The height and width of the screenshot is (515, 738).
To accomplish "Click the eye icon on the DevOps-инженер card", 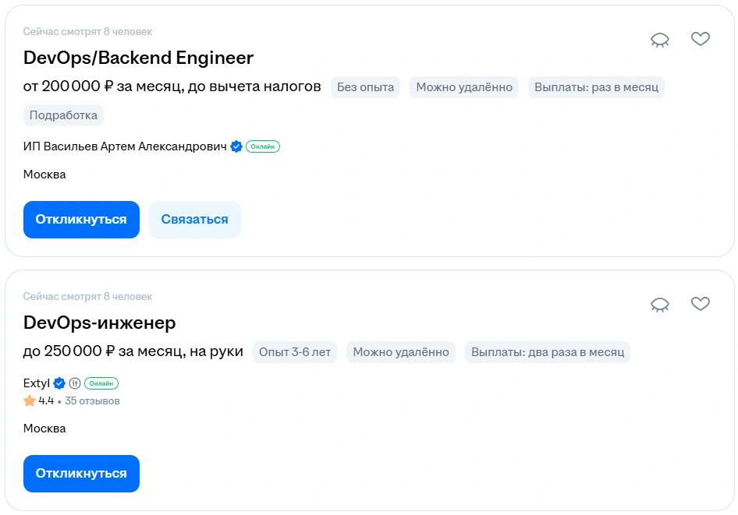I will tap(659, 304).
